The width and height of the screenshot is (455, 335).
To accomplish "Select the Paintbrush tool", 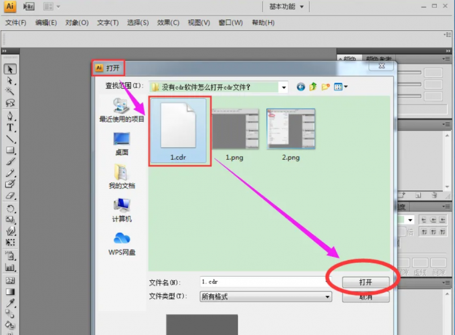I will click(10, 162).
